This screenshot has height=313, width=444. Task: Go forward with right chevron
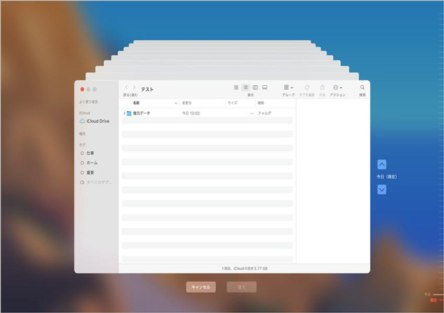(134, 88)
